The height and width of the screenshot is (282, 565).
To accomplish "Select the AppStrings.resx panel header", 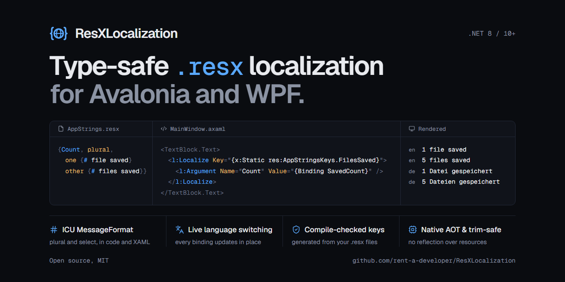I will pyautogui.click(x=101, y=129).
